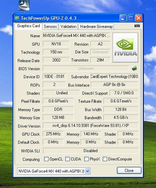Close GPU-Z with the red X
This screenshot has width=156, height=188.
tap(138, 18)
